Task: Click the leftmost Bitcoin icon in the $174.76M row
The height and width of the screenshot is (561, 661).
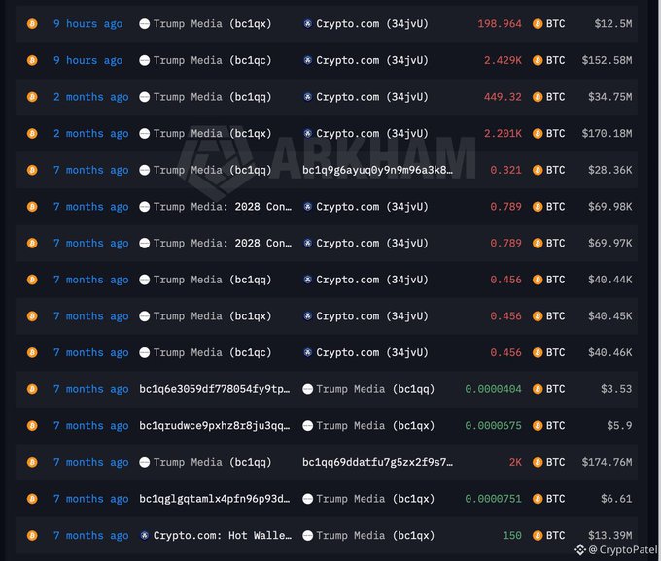Action: [x=32, y=463]
